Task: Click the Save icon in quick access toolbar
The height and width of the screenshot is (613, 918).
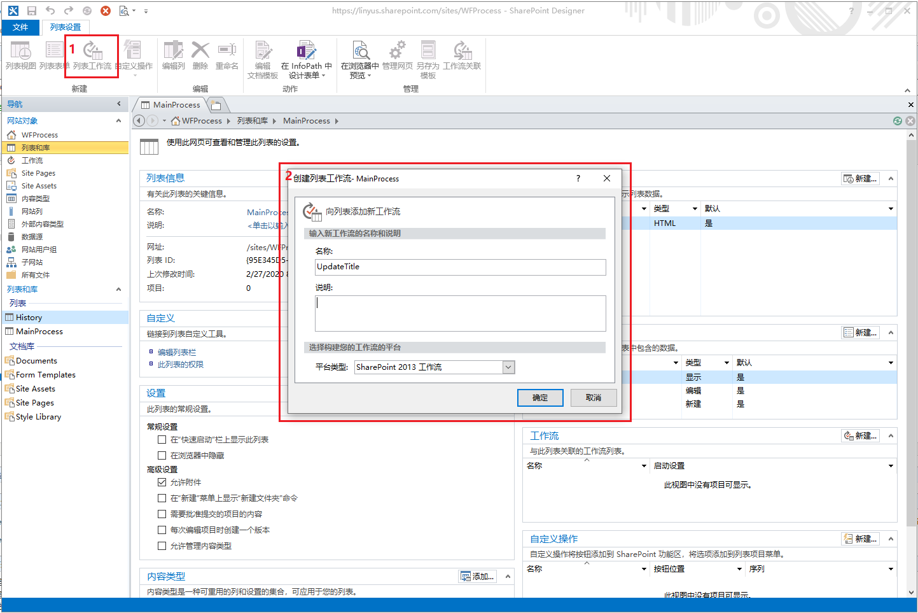Action: point(32,11)
